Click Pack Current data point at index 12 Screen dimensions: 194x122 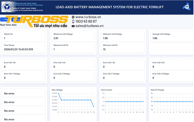(143, 102)
